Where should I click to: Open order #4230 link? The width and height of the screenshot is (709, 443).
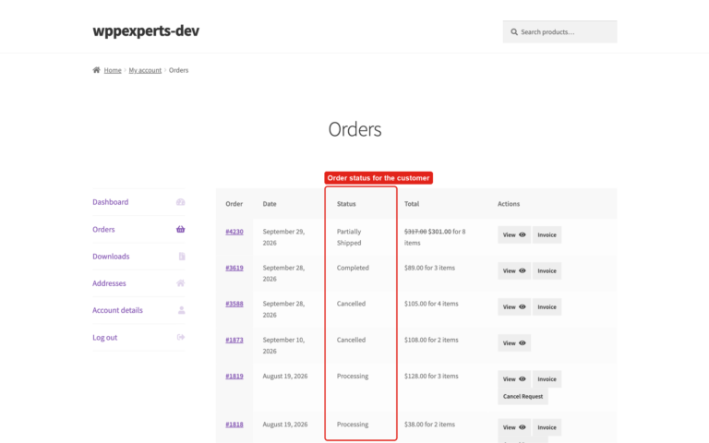[234, 232]
